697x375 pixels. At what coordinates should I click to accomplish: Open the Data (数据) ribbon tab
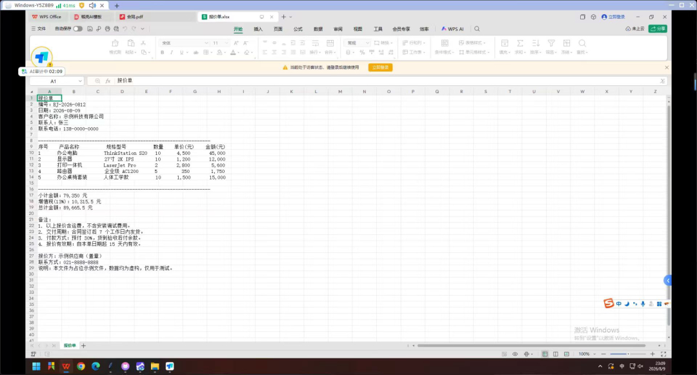318,29
